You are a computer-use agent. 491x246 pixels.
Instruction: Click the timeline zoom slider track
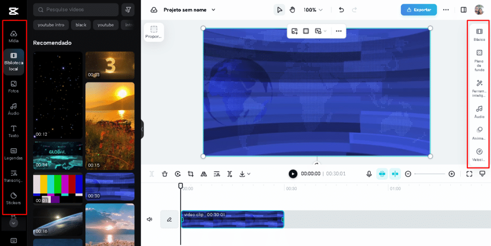click(430, 174)
